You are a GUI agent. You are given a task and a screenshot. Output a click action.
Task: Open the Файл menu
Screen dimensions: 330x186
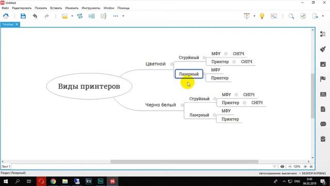click(5, 8)
